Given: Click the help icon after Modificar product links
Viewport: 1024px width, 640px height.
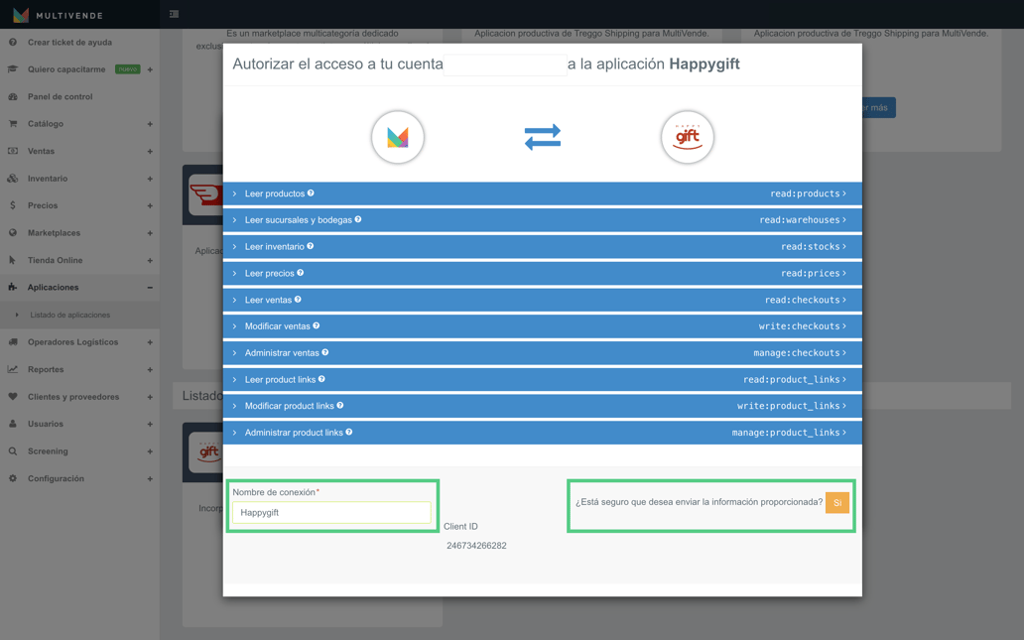Looking at the screenshot, I should coord(339,405).
